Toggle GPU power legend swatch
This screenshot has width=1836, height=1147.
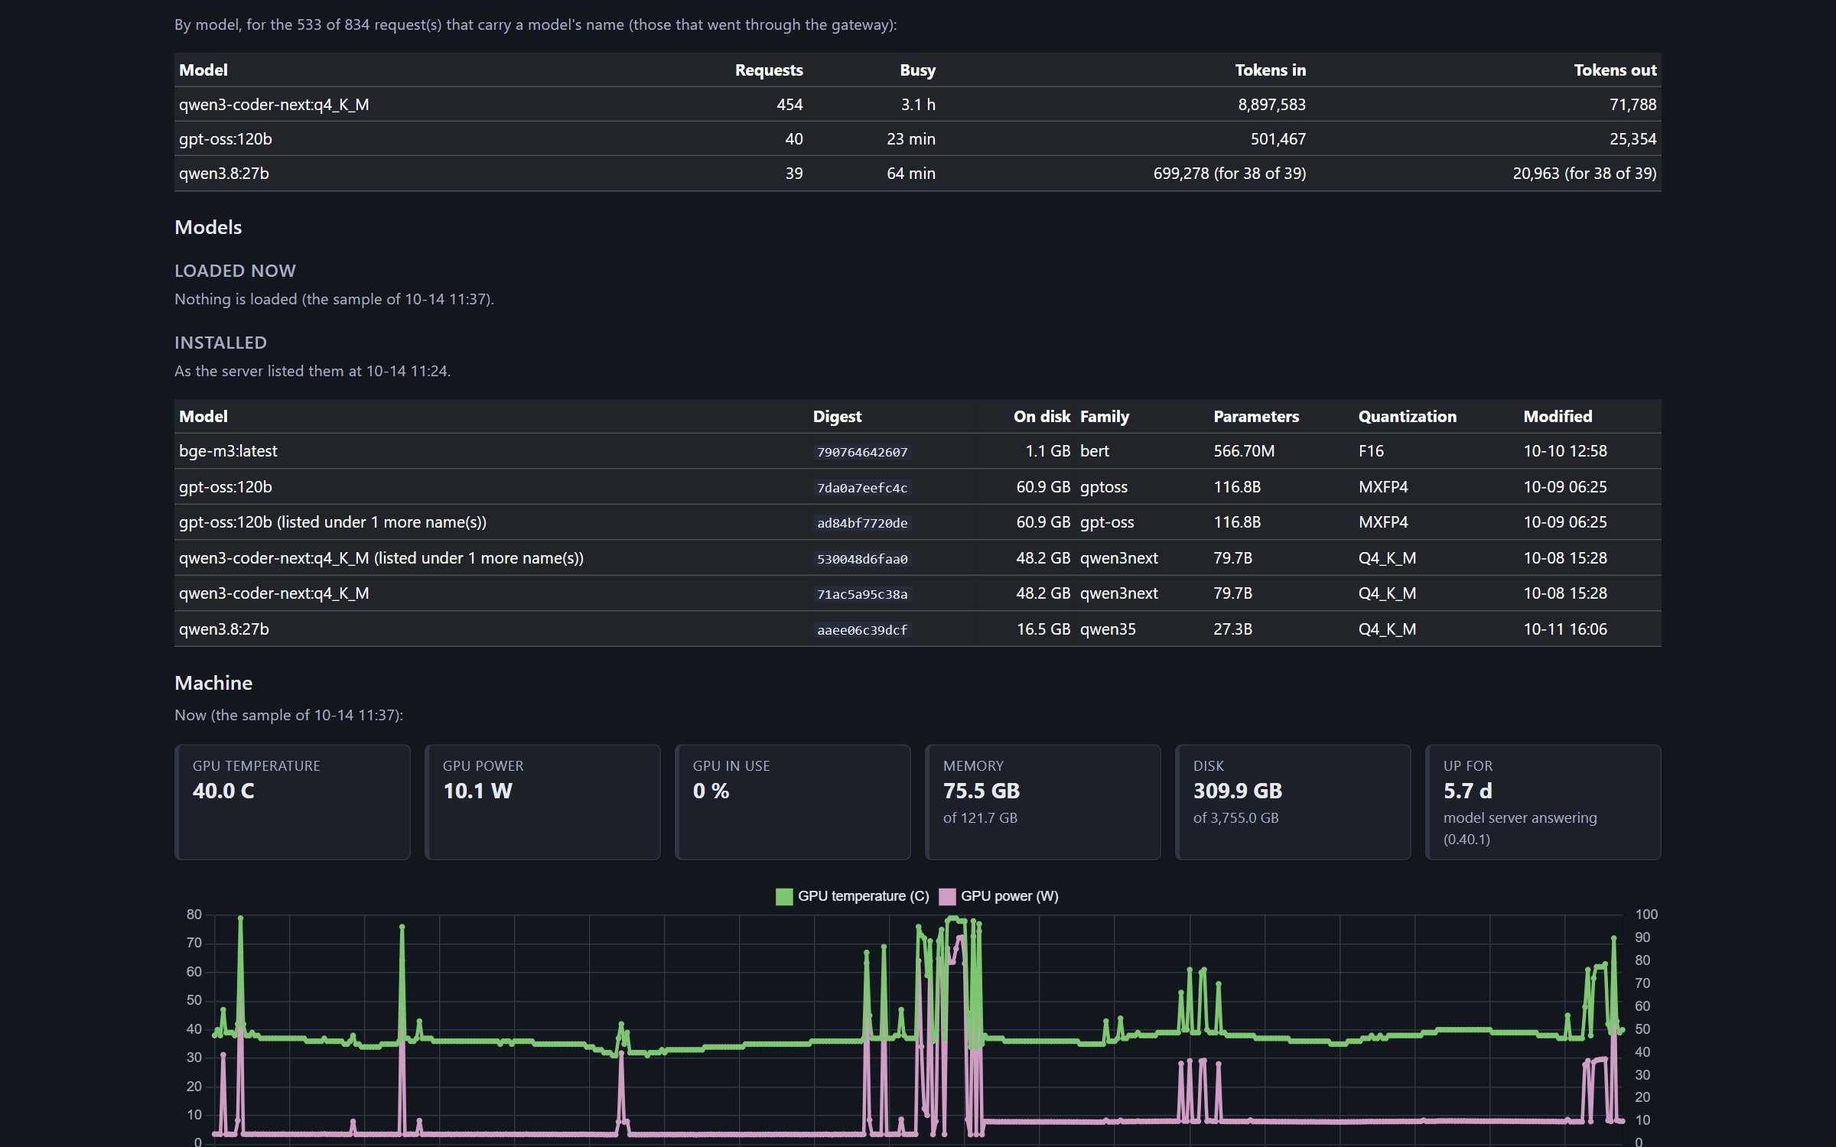947,896
